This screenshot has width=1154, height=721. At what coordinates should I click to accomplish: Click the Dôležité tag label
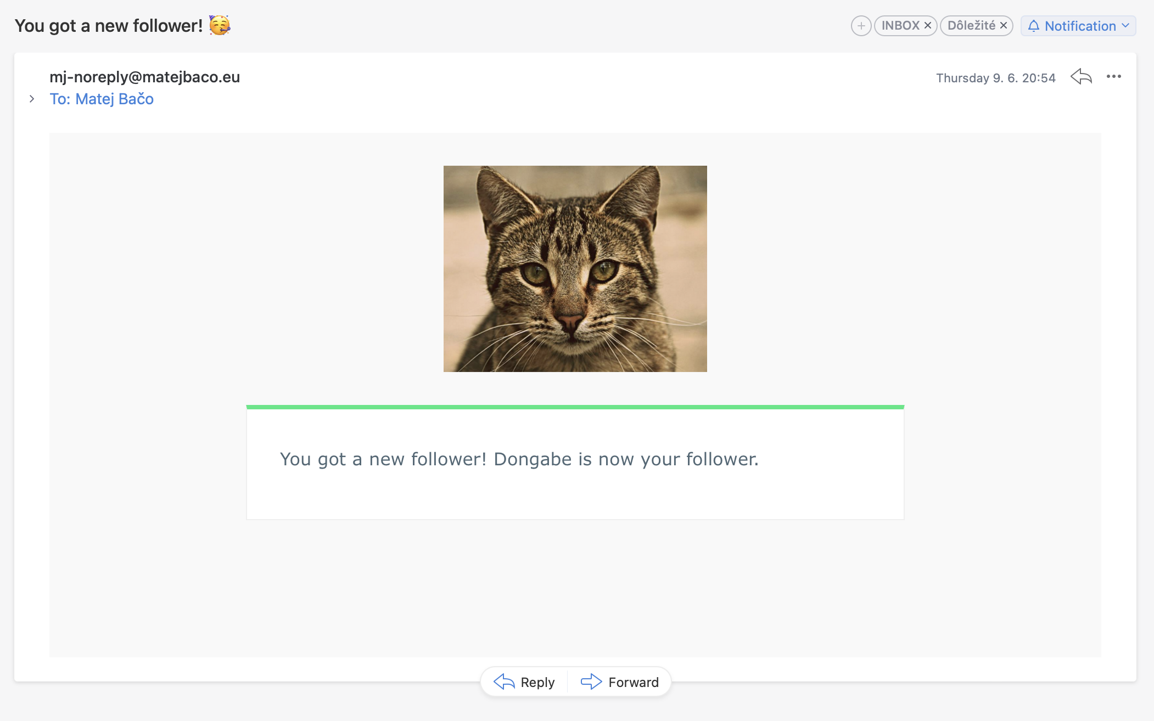click(x=971, y=26)
